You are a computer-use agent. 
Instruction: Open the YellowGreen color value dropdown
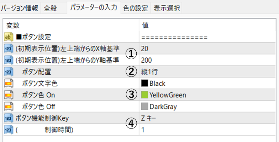[167, 95]
